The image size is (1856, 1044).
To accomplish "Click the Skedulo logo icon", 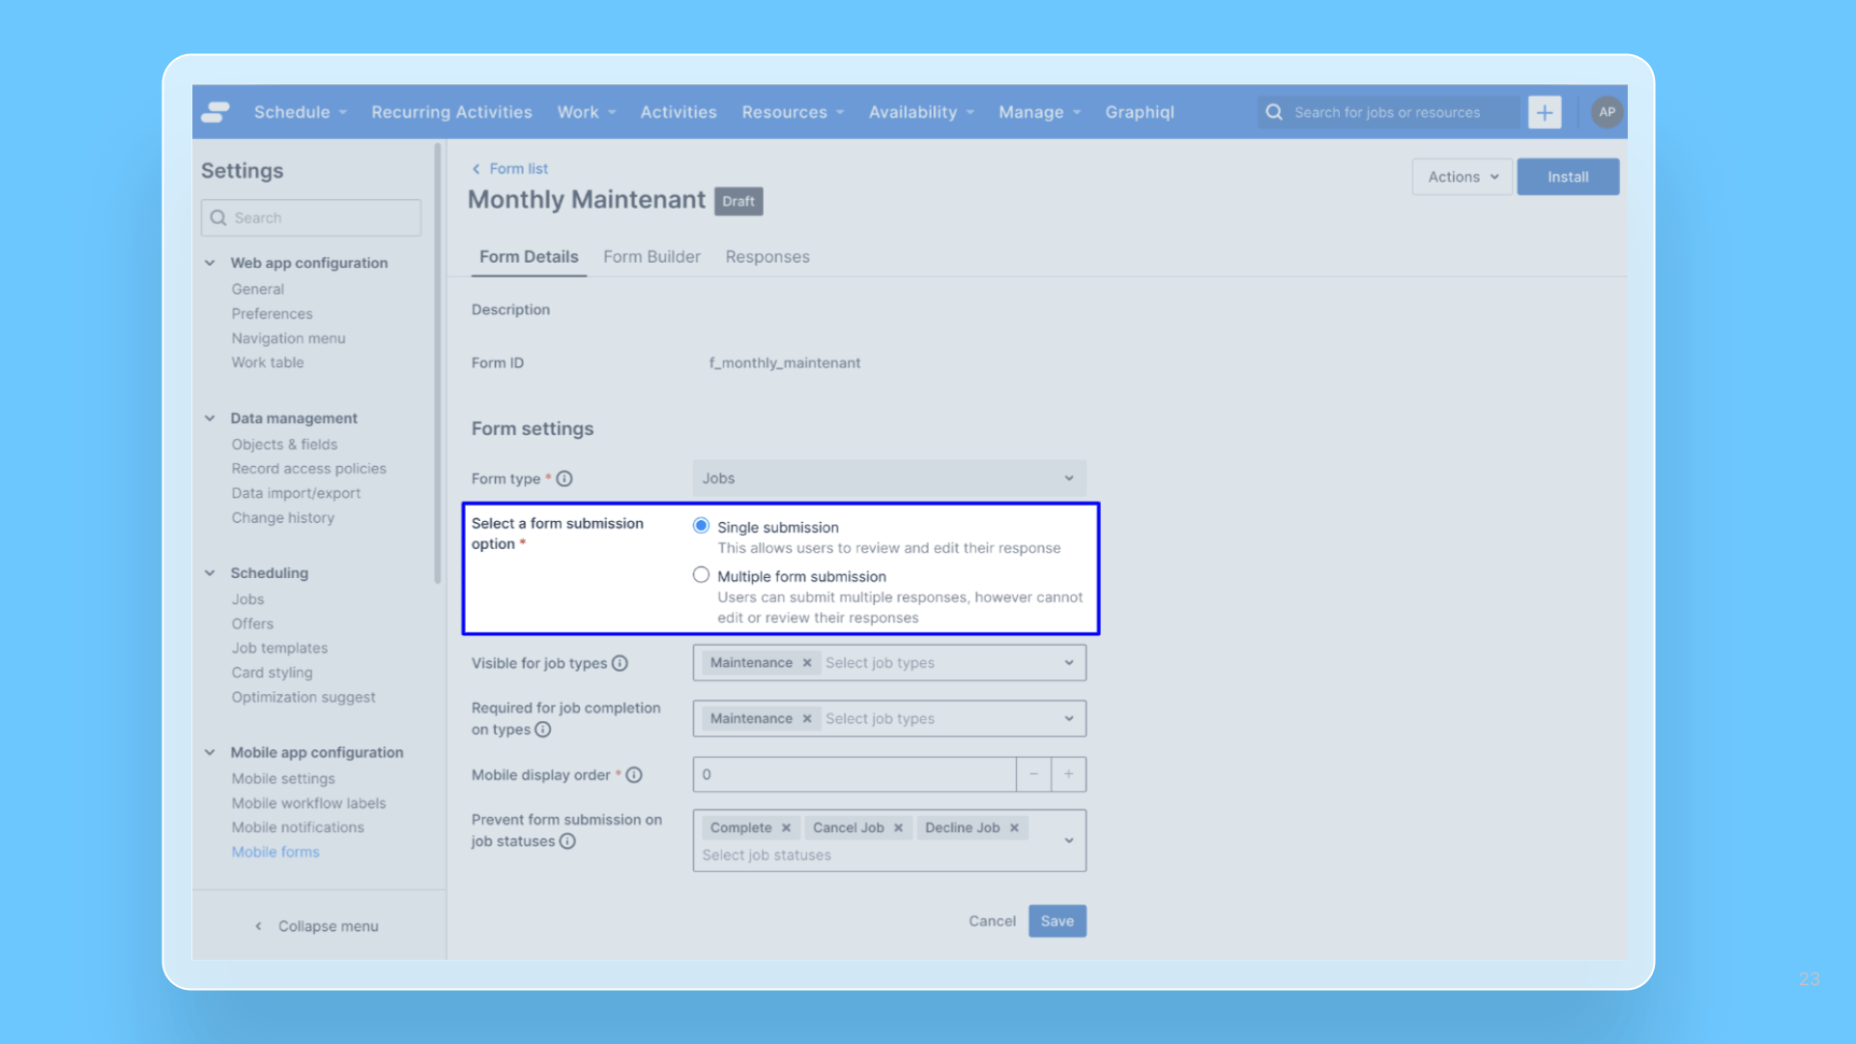I will tap(216, 112).
